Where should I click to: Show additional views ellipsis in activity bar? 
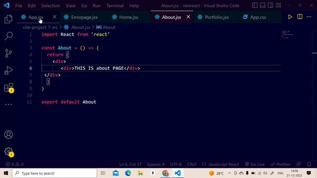8,104
